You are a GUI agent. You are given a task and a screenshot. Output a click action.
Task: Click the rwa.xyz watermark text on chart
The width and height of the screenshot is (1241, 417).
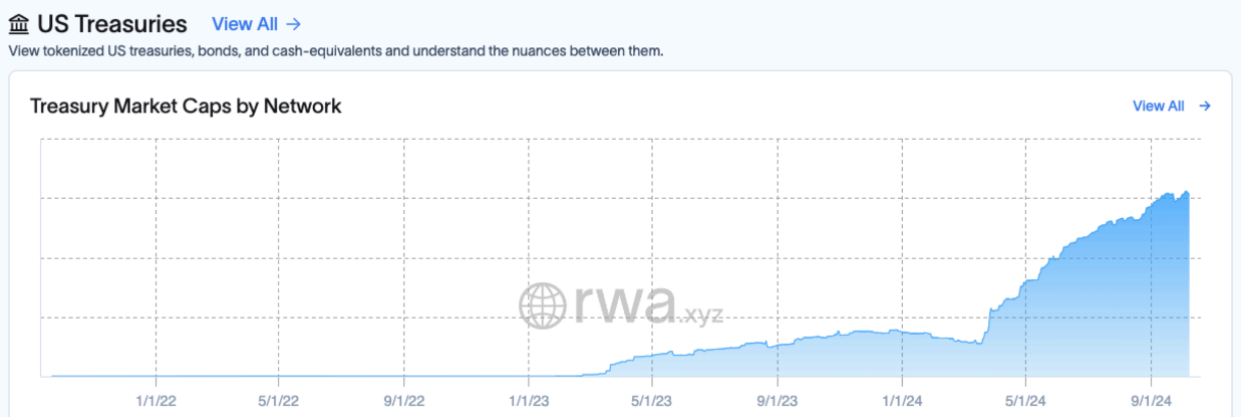click(648, 305)
